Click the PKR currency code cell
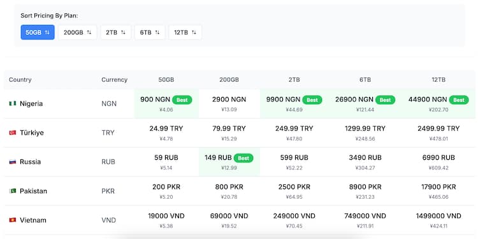This screenshot has width=478, height=239. pos(108,191)
